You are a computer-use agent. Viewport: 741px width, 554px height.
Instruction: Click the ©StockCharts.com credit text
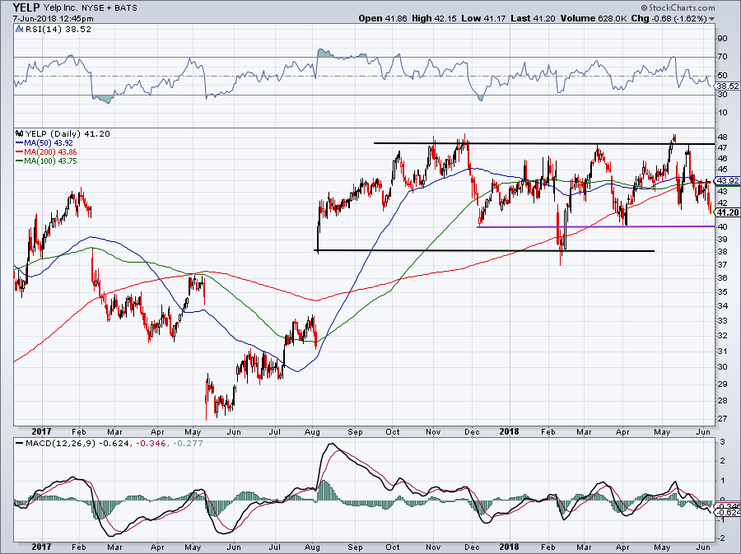pyautogui.click(x=678, y=7)
